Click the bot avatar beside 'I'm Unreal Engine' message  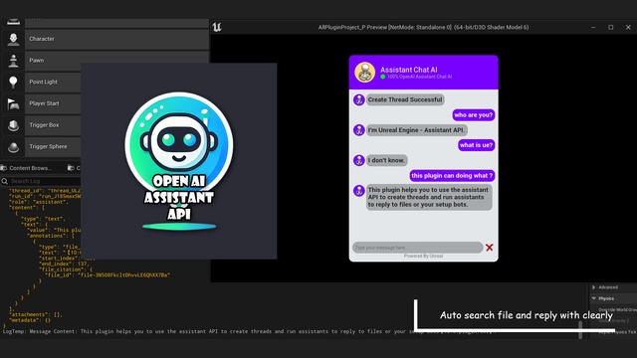coord(358,130)
